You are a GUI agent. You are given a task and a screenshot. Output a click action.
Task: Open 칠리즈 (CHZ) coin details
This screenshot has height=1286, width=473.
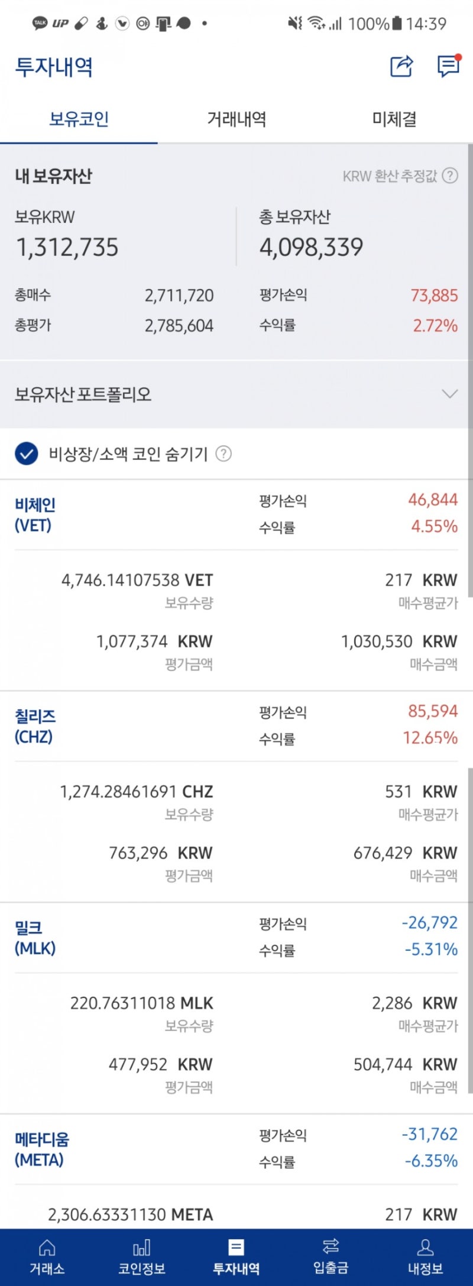pos(35,726)
